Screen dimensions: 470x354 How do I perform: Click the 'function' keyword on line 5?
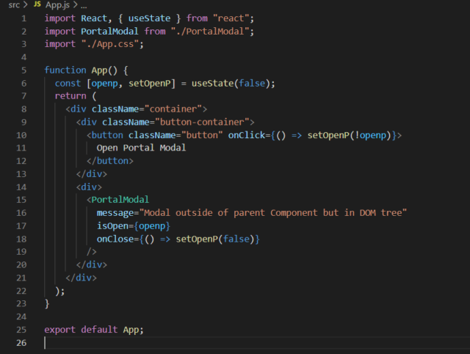(x=65, y=71)
